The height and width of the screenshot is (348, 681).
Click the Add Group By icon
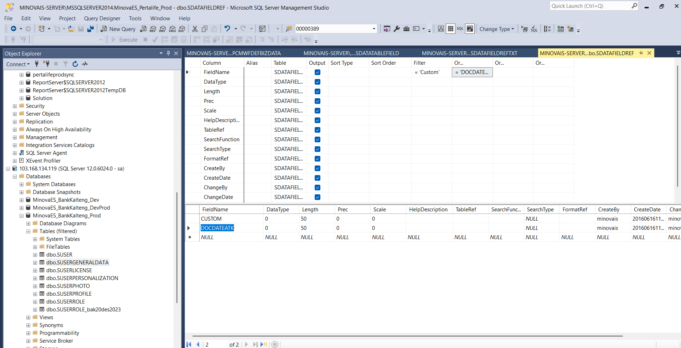tap(548, 29)
